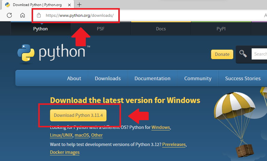
Task: Follow the Windows link
Action: point(161,127)
